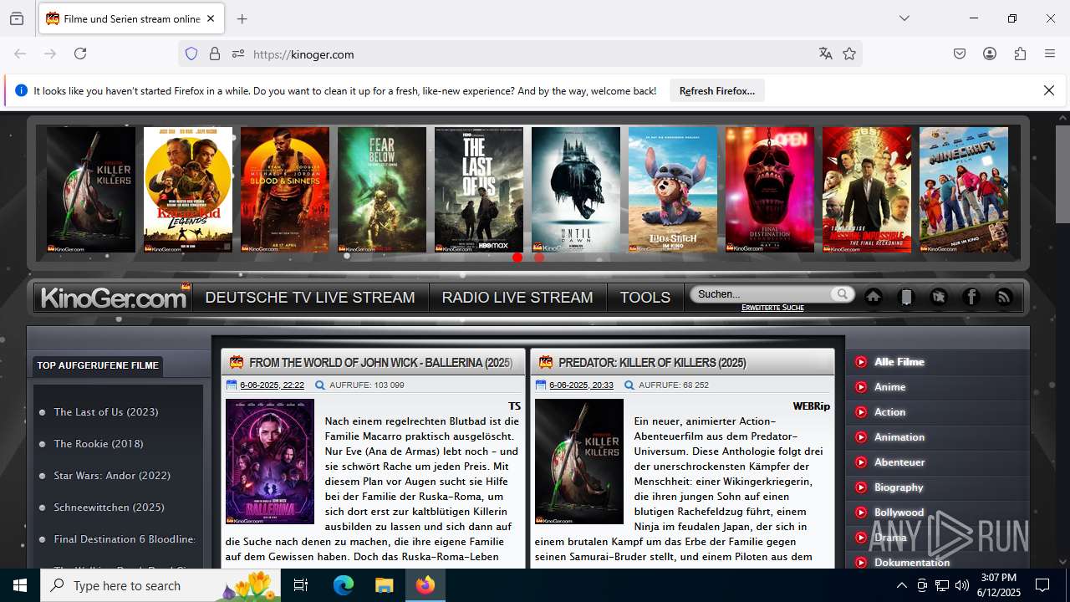Open the notification center icon
Viewport: 1070px width, 602px height.
[x=1042, y=585]
